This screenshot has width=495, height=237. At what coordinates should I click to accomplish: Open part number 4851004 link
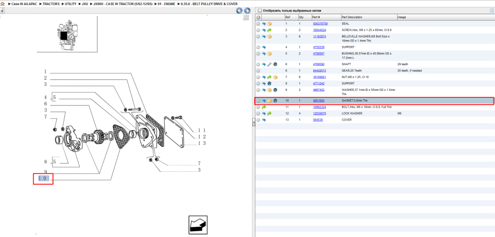coord(318,101)
